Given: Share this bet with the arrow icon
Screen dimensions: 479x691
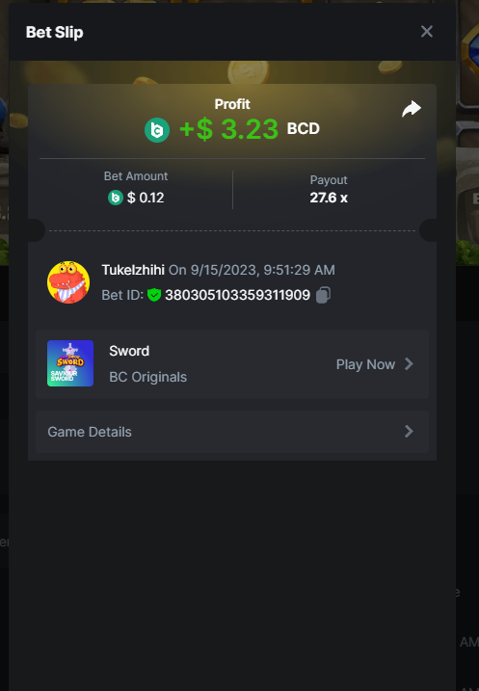Looking at the screenshot, I should click(x=412, y=109).
